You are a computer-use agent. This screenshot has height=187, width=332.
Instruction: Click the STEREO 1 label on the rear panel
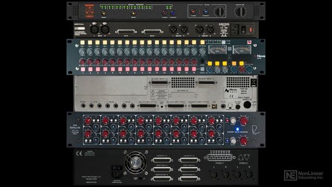219,163
